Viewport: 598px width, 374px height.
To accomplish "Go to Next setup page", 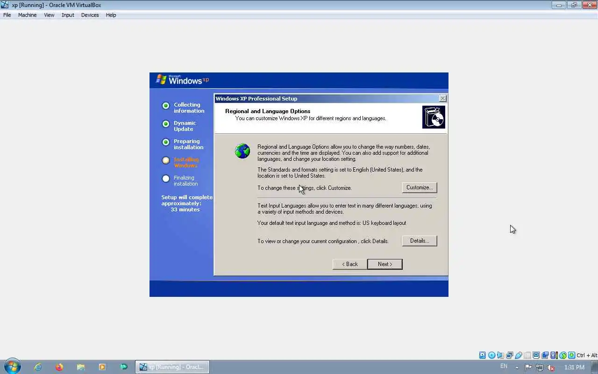I will point(385,264).
